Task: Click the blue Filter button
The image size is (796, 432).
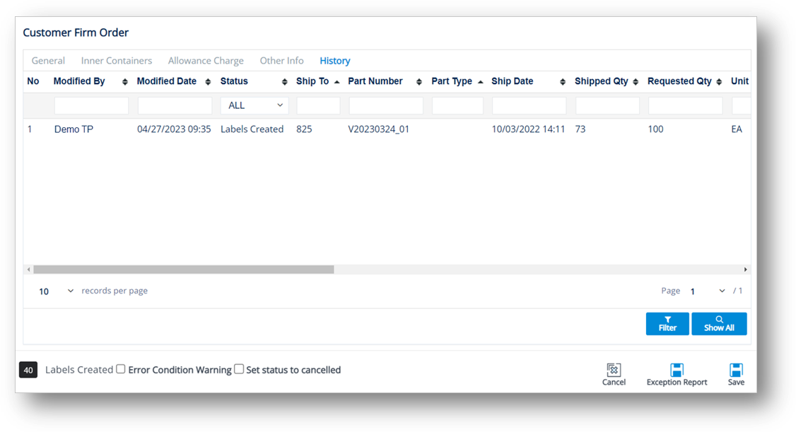Action: click(x=667, y=324)
